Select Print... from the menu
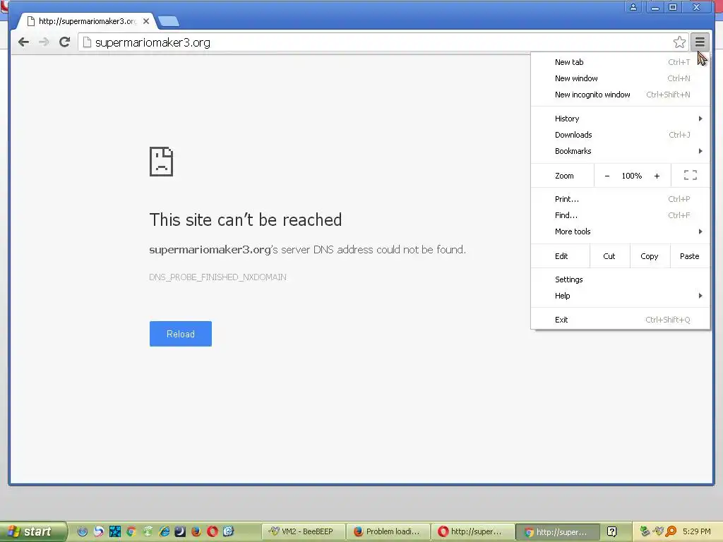Image resolution: width=723 pixels, height=542 pixels. [620, 199]
